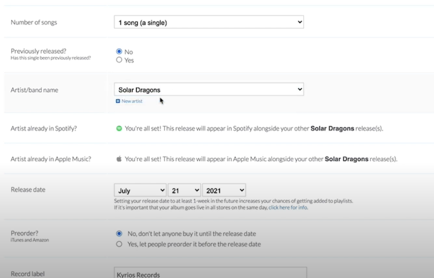
Task: Open the release month dropdown showing July
Action: 140,190
